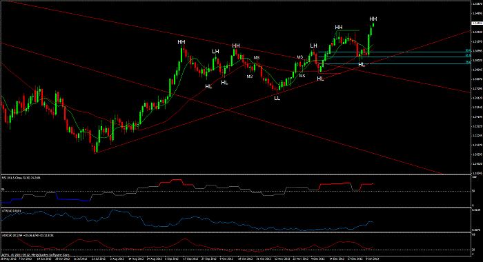Click the HH label above the 19 Oct 2012 peak

click(236, 46)
